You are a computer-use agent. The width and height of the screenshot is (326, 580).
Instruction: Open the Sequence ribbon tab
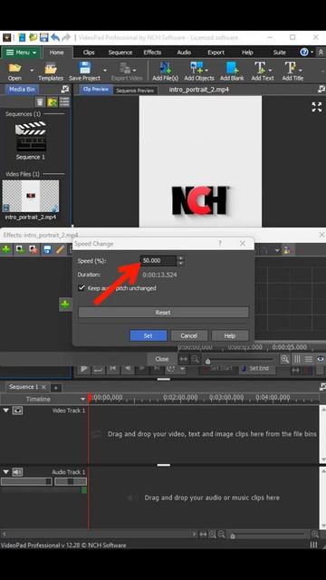120,53
